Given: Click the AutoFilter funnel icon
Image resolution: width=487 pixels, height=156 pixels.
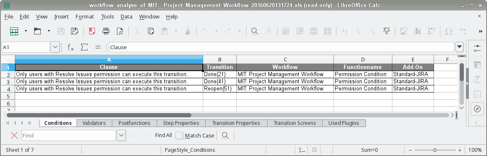Looking at the screenshot, I should point(386,31).
